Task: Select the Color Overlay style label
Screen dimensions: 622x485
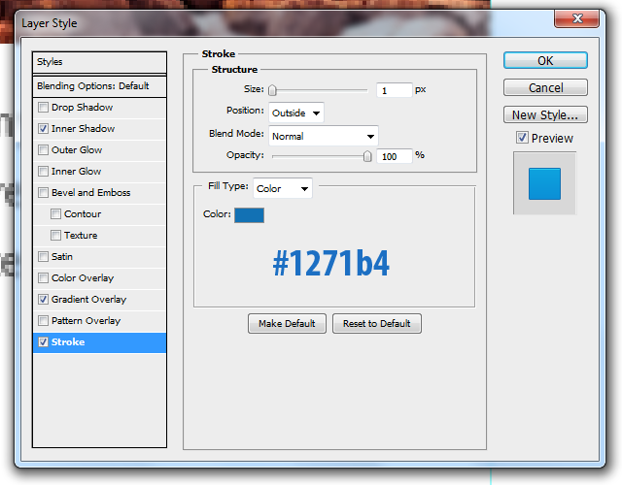Action: coord(83,278)
